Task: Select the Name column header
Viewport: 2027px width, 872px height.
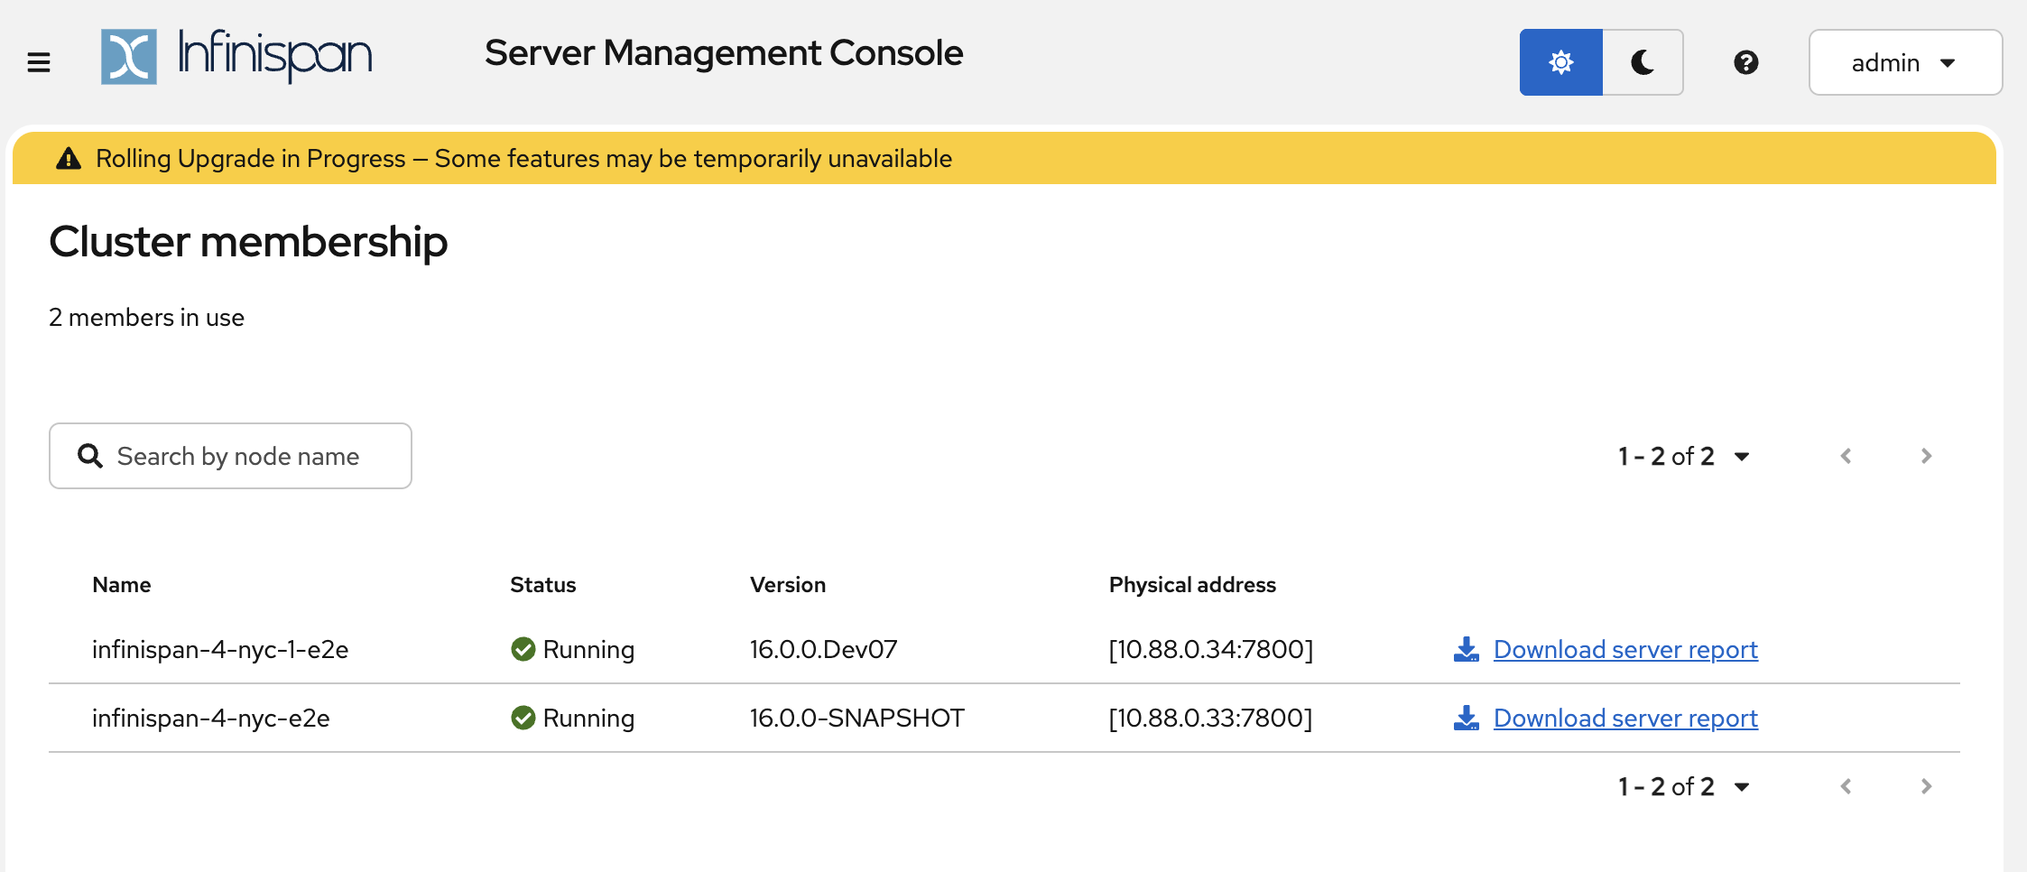Action: (x=121, y=584)
